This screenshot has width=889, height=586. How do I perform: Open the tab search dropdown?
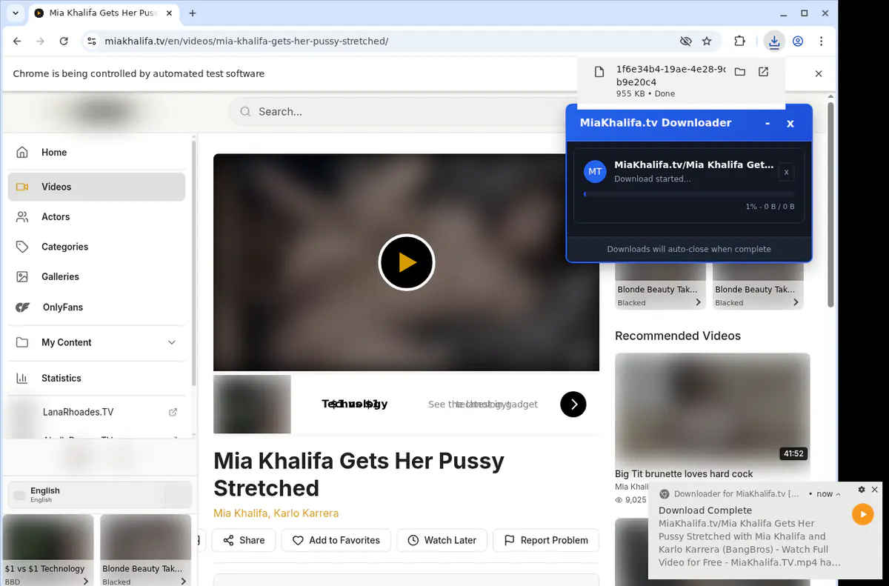pos(16,13)
